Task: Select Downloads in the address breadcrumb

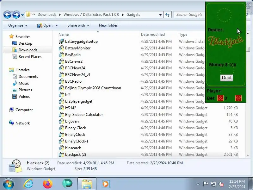Action: 47,15
